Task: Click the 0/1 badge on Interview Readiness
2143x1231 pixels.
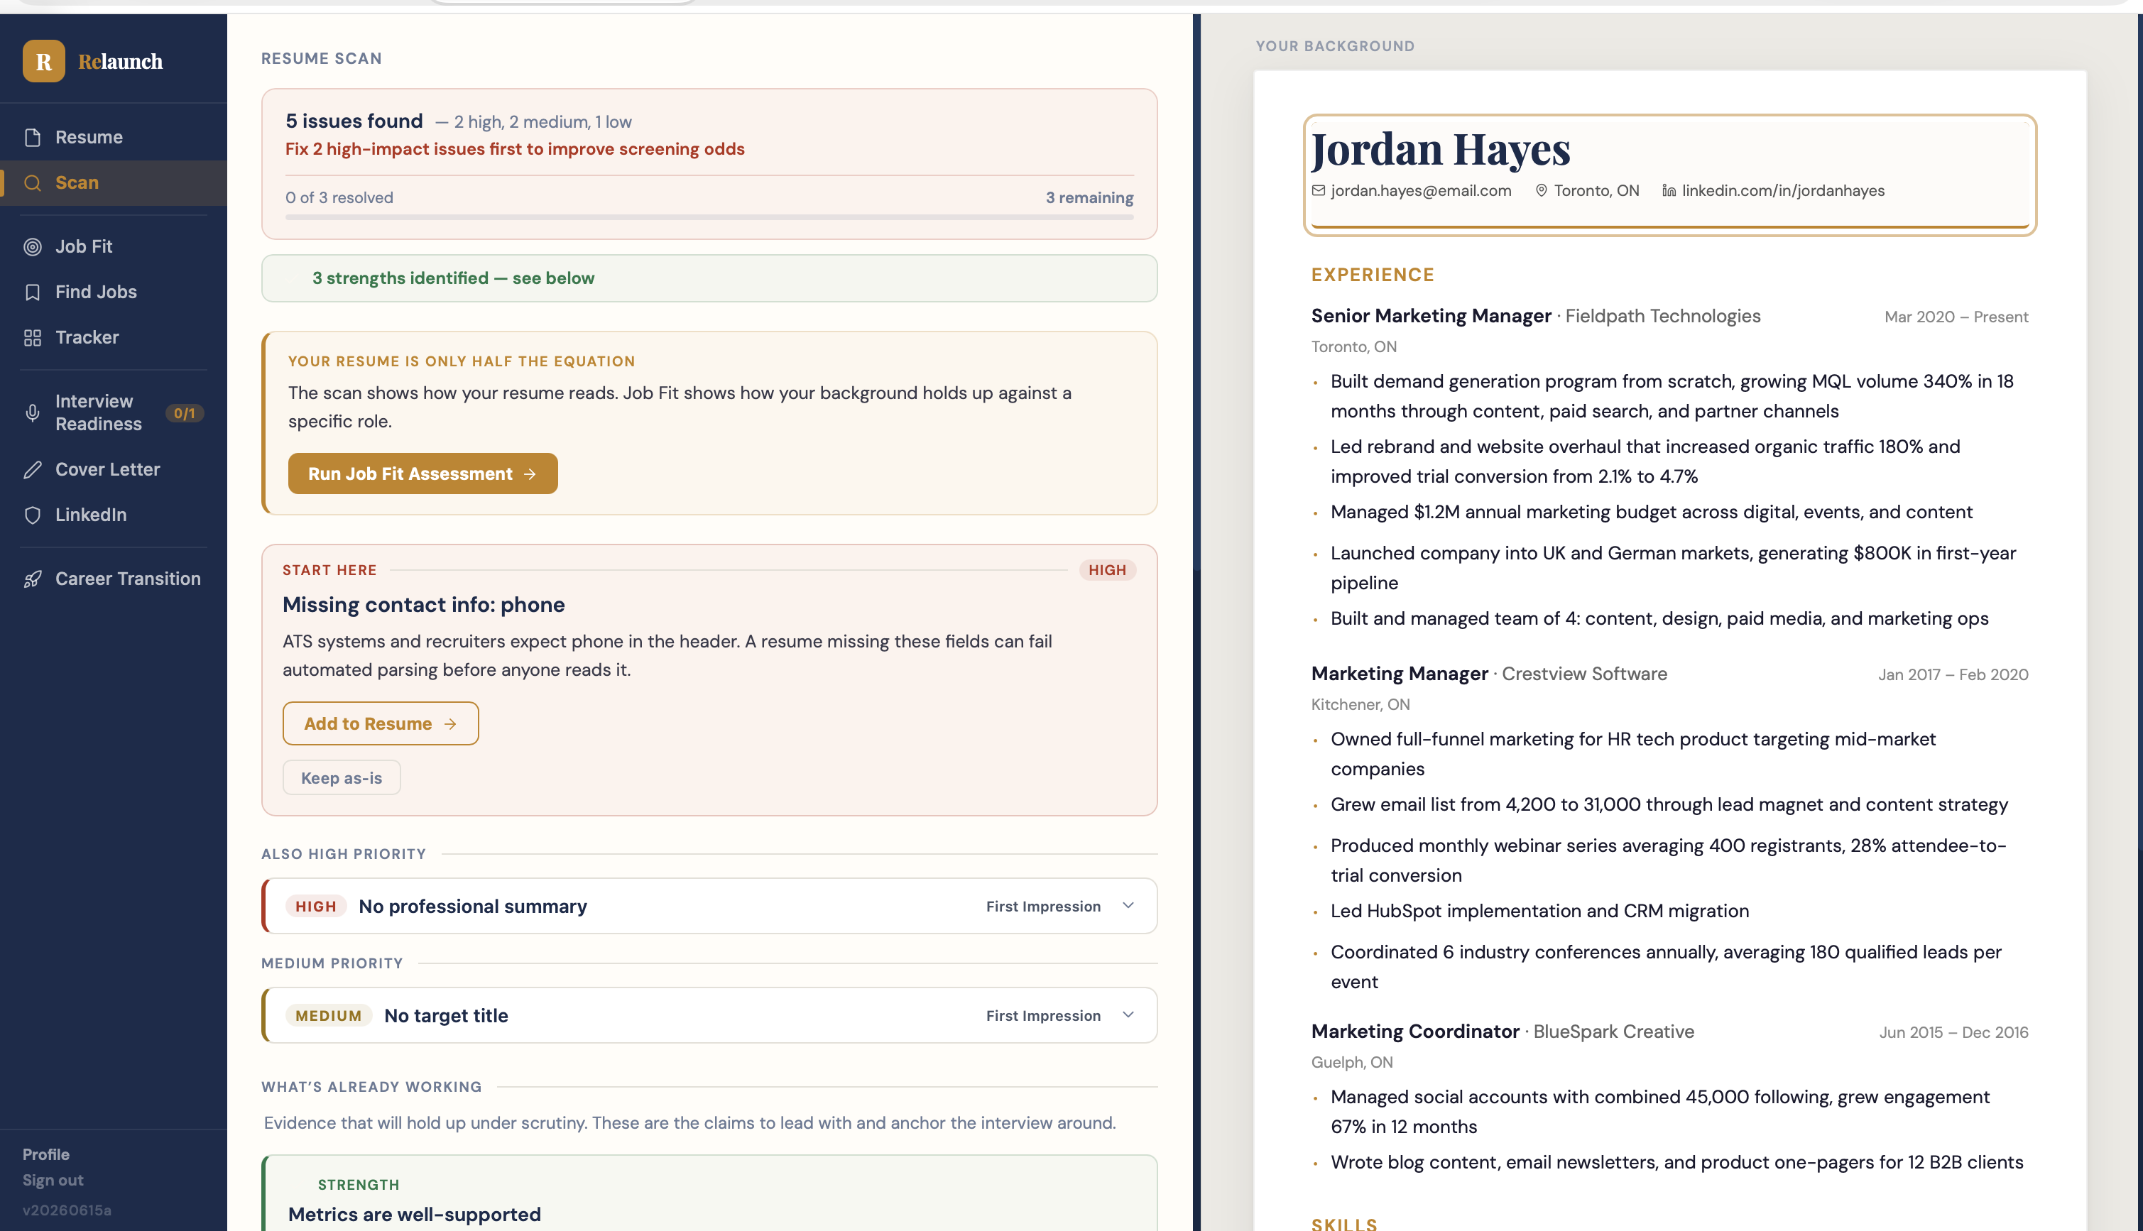Action: point(185,412)
